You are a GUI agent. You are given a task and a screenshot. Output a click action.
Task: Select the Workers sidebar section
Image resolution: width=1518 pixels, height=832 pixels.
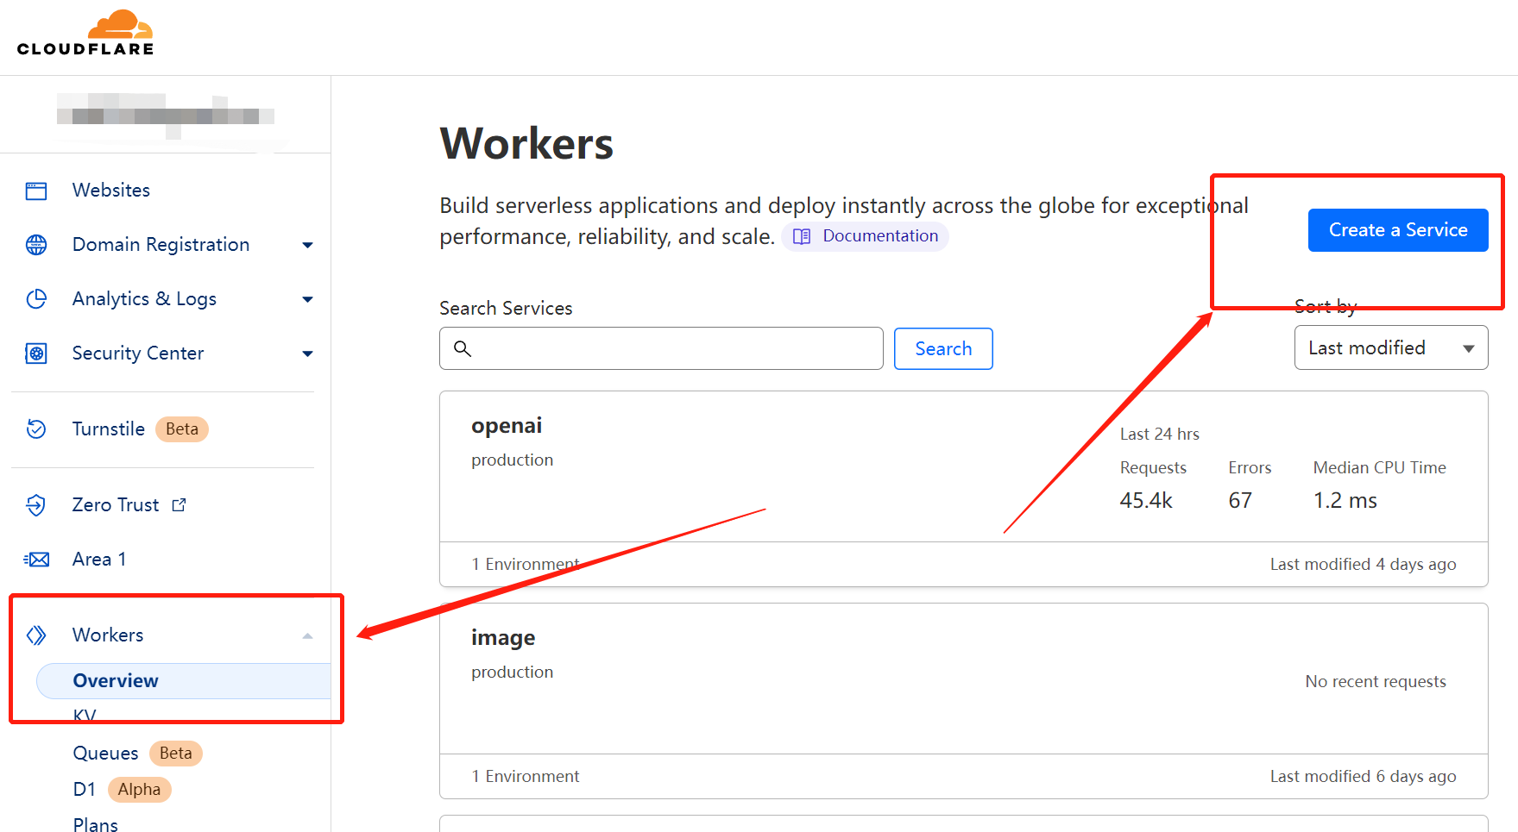(x=108, y=635)
